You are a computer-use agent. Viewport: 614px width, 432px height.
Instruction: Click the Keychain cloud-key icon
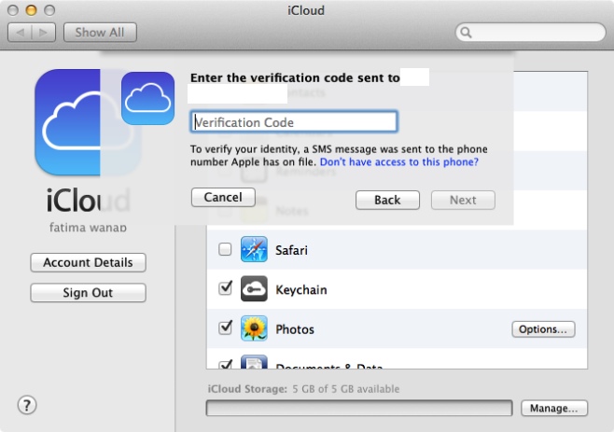coord(254,289)
